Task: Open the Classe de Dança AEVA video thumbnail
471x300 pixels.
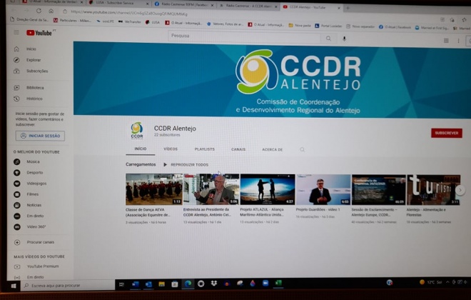Action: [x=154, y=189]
